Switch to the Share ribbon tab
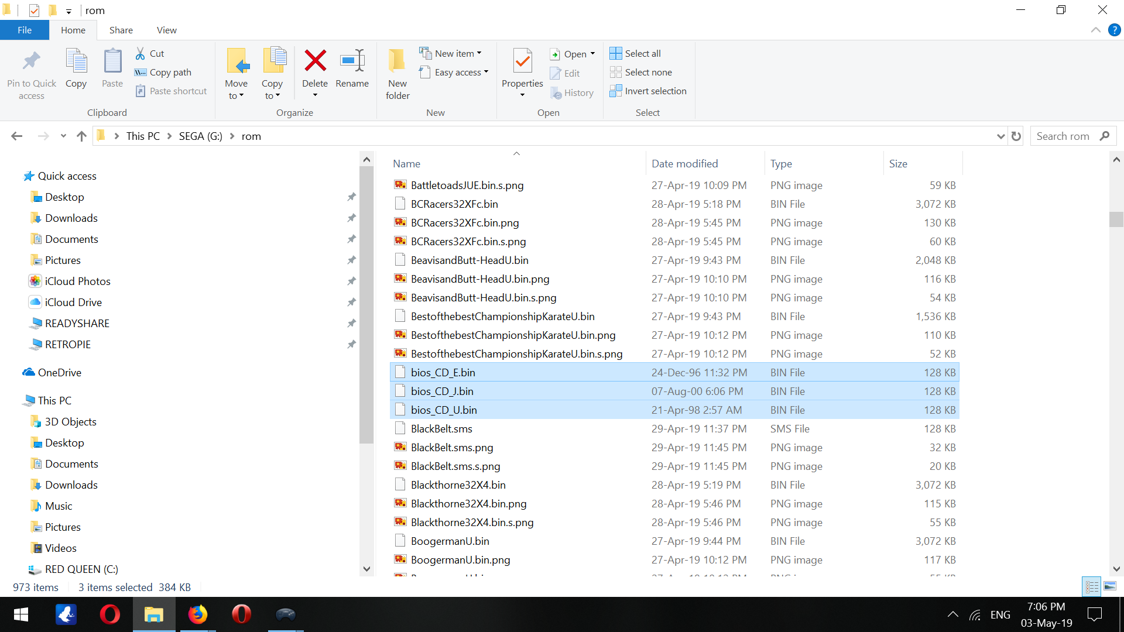Screen dimensions: 1124x632 pos(121,30)
